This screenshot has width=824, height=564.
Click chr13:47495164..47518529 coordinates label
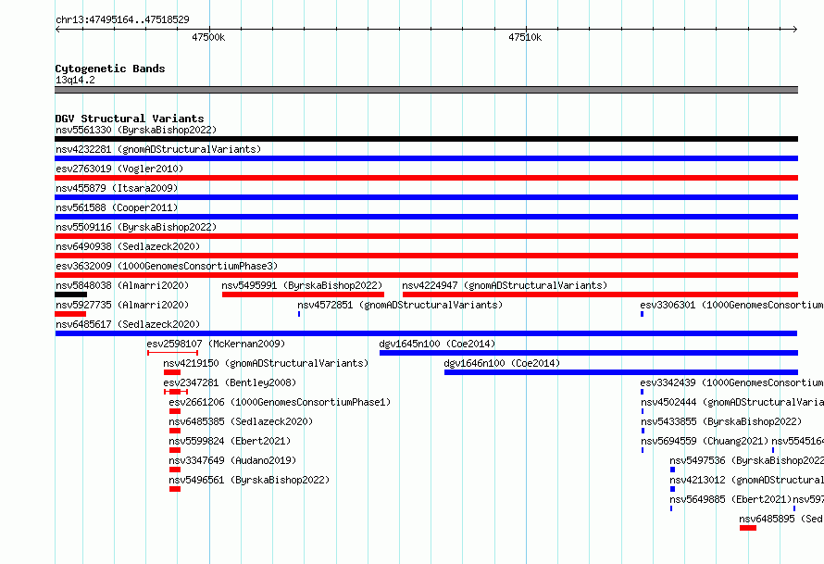[x=122, y=19]
